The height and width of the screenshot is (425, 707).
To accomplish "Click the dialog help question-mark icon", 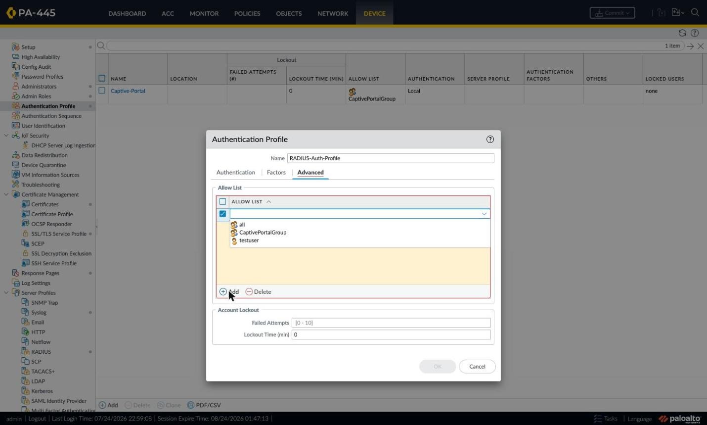I will click(x=490, y=140).
